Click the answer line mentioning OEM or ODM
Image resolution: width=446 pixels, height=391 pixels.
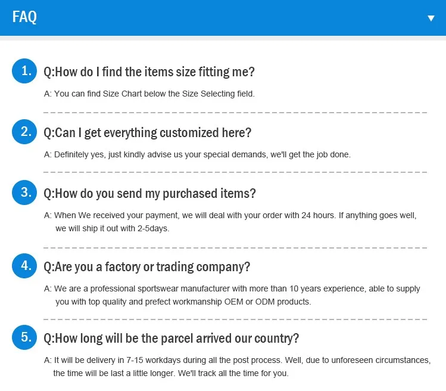[183, 302]
